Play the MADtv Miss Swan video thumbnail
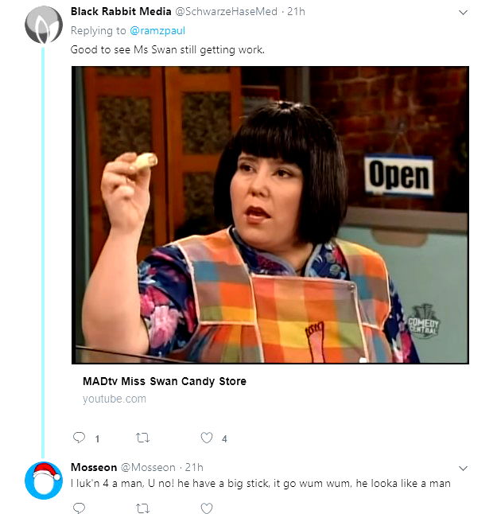 click(x=270, y=215)
